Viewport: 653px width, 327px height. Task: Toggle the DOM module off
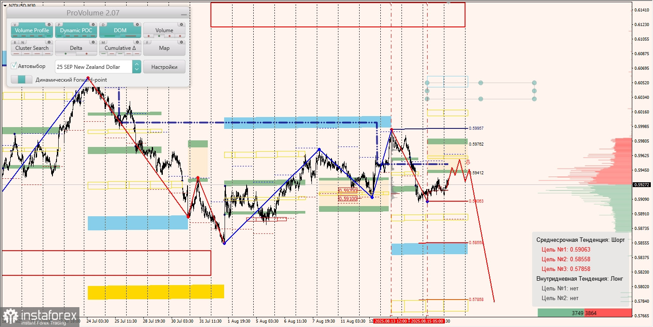[x=120, y=30]
